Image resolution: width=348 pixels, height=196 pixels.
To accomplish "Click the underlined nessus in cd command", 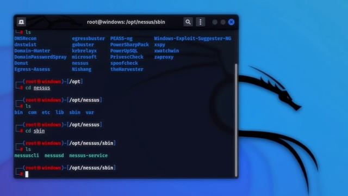I will tap(42, 88).
